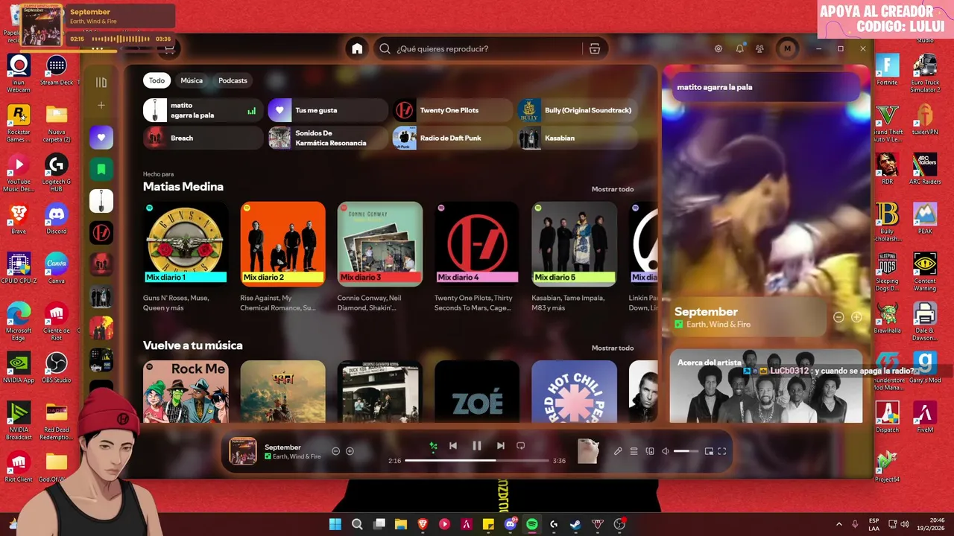This screenshot has width=954, height=536.
Task: Skip to next track
Action: tap(501, 446)
